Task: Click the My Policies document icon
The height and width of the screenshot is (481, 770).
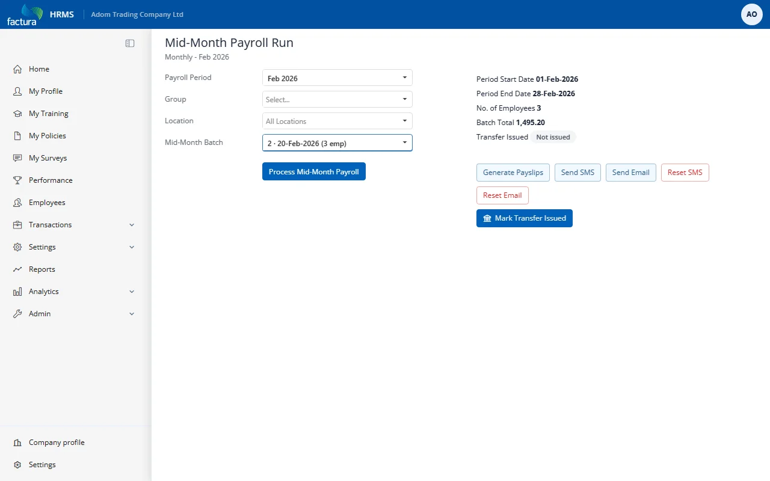Action: pyautogui.click(x=17, y=136)
